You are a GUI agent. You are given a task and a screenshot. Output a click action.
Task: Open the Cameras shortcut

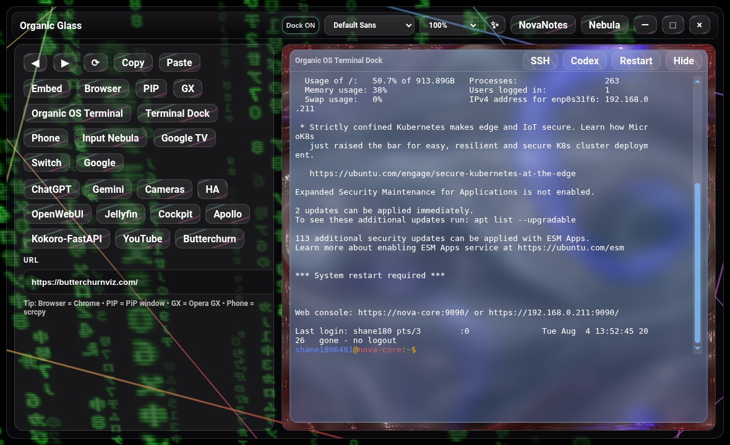click(x=165, y=189)
